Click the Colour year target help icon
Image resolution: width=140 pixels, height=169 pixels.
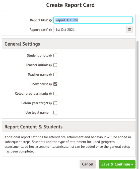point(50,103)
